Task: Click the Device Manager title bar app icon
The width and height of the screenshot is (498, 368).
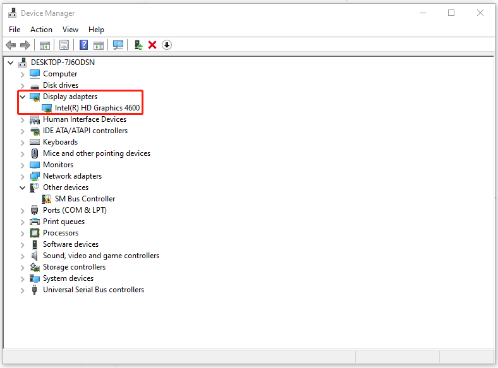Action: (x=13, y=13)
